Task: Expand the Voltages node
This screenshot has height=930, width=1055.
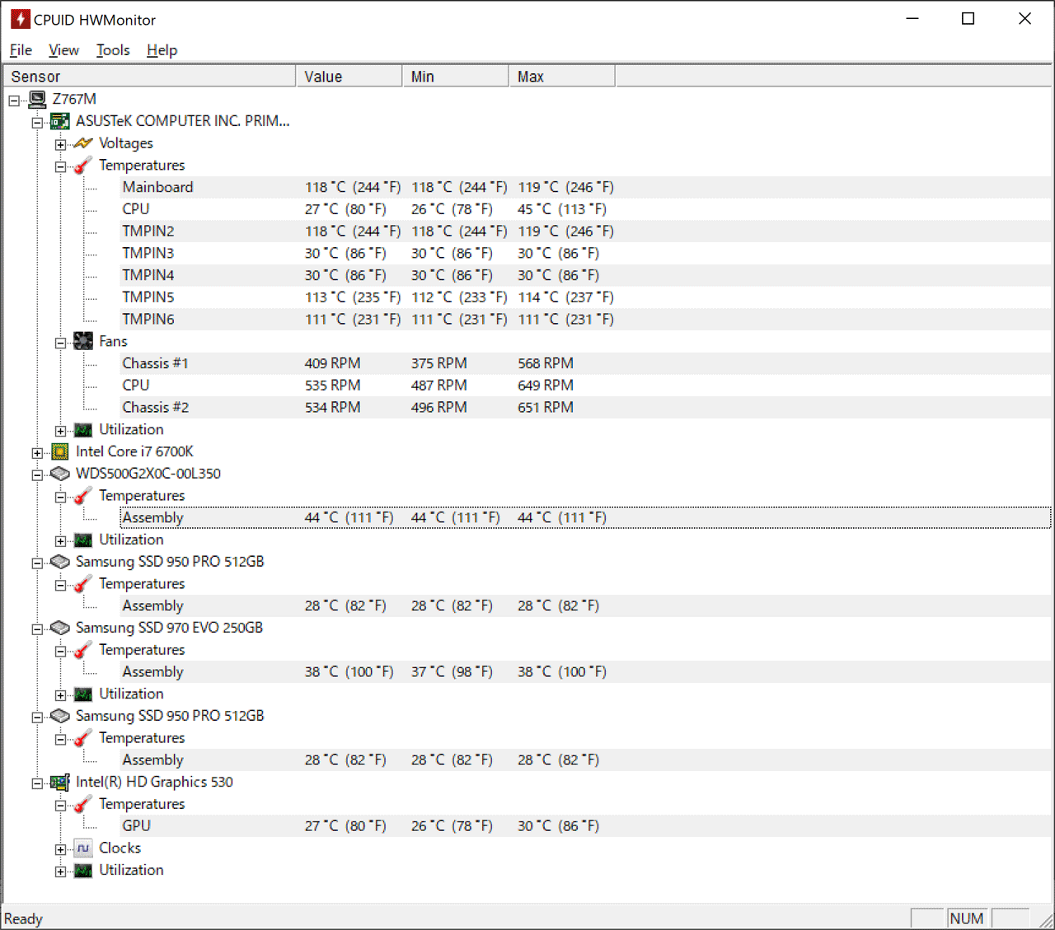Action: click(x=60, y=145)
